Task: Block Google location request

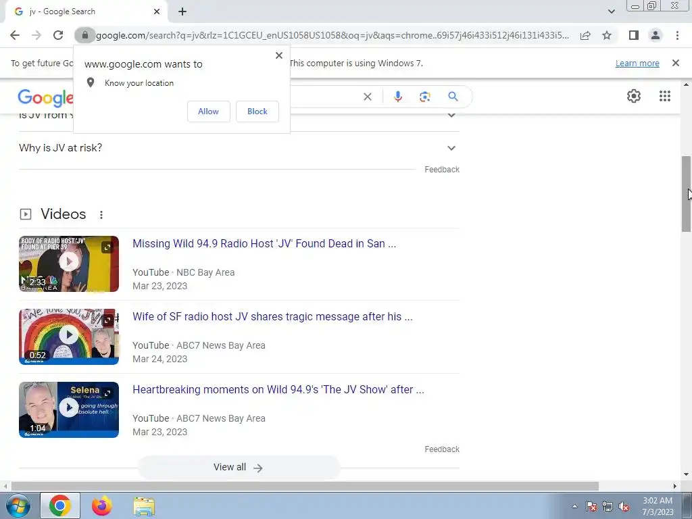Action: pyautogui.click(x=257, y=112)
